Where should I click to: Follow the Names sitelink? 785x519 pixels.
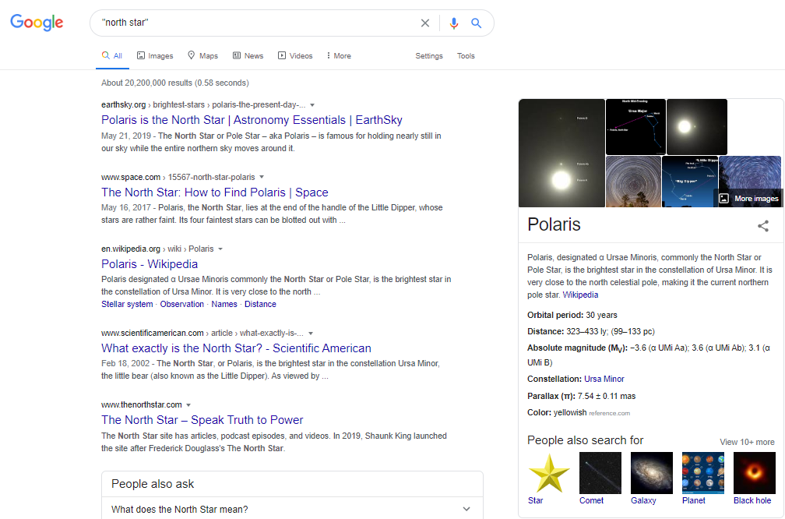[224, 304]
